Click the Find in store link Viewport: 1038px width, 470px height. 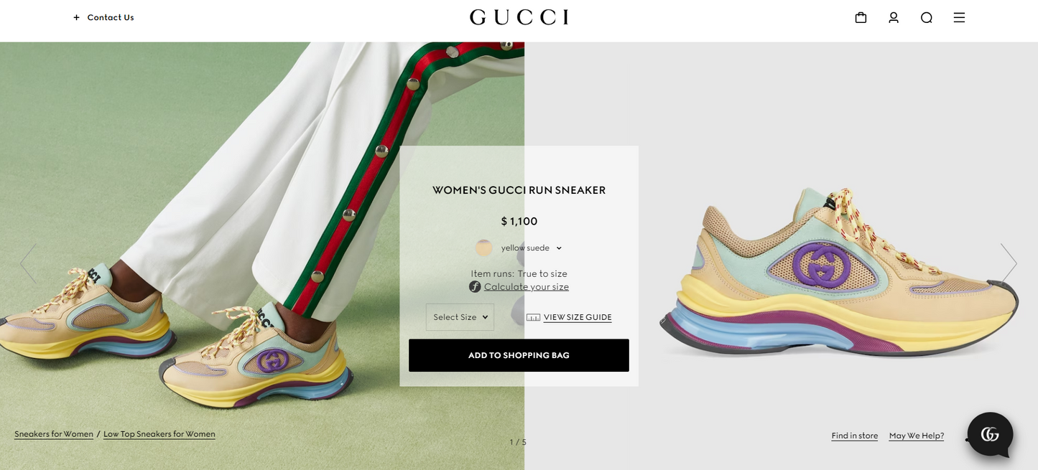855,436
